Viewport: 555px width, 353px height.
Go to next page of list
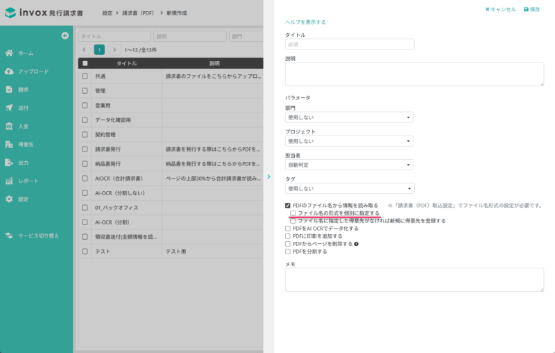(114, 49)
